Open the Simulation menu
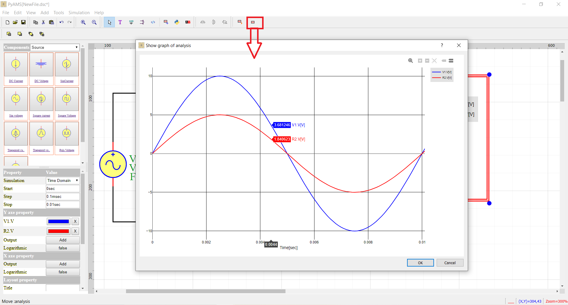 [79, 13]
